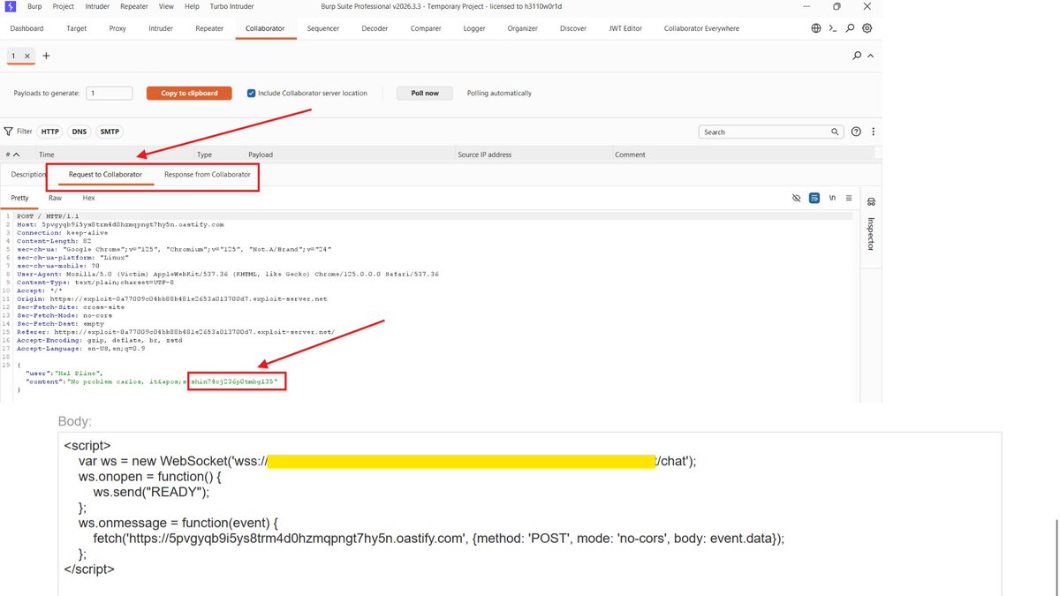This screenshot has height=596, width=1060.
Task: Toggle show newline \n characters
Action: click(x=832, y=198)
